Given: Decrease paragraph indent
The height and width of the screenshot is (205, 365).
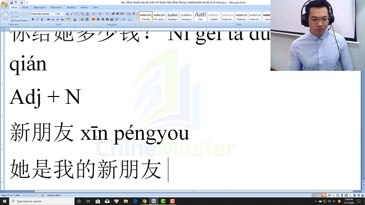Looking at the screenshot, I should pos(113,14).
